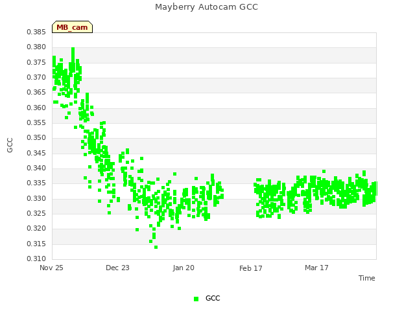Screen dimensions: 415x311
Task: Click the 0.375 y-axis value
Action: tap(36, 62)
